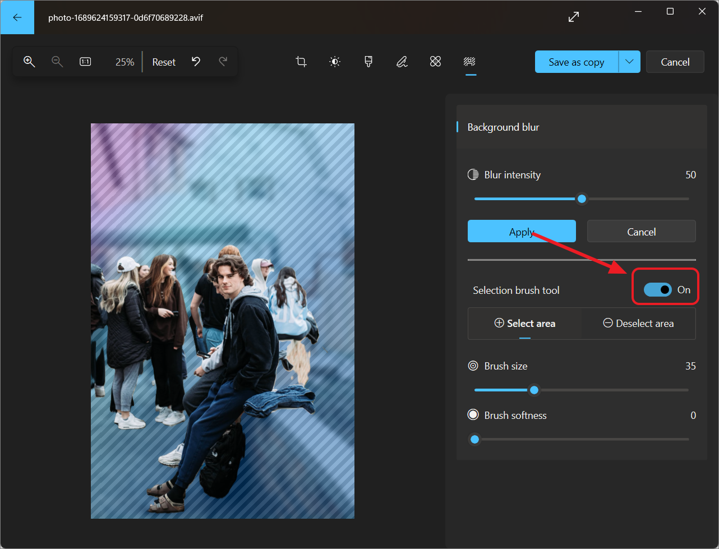The width and height of the screenshot is (719, 549).
Task: Click the Blur intensity slider handle
Action: point(582,199)
